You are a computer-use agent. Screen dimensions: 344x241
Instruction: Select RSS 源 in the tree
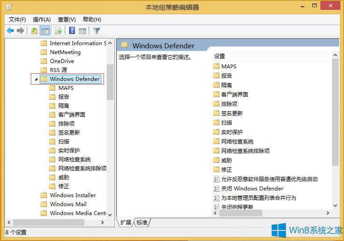pyautogui.click(x=58, y=70)
